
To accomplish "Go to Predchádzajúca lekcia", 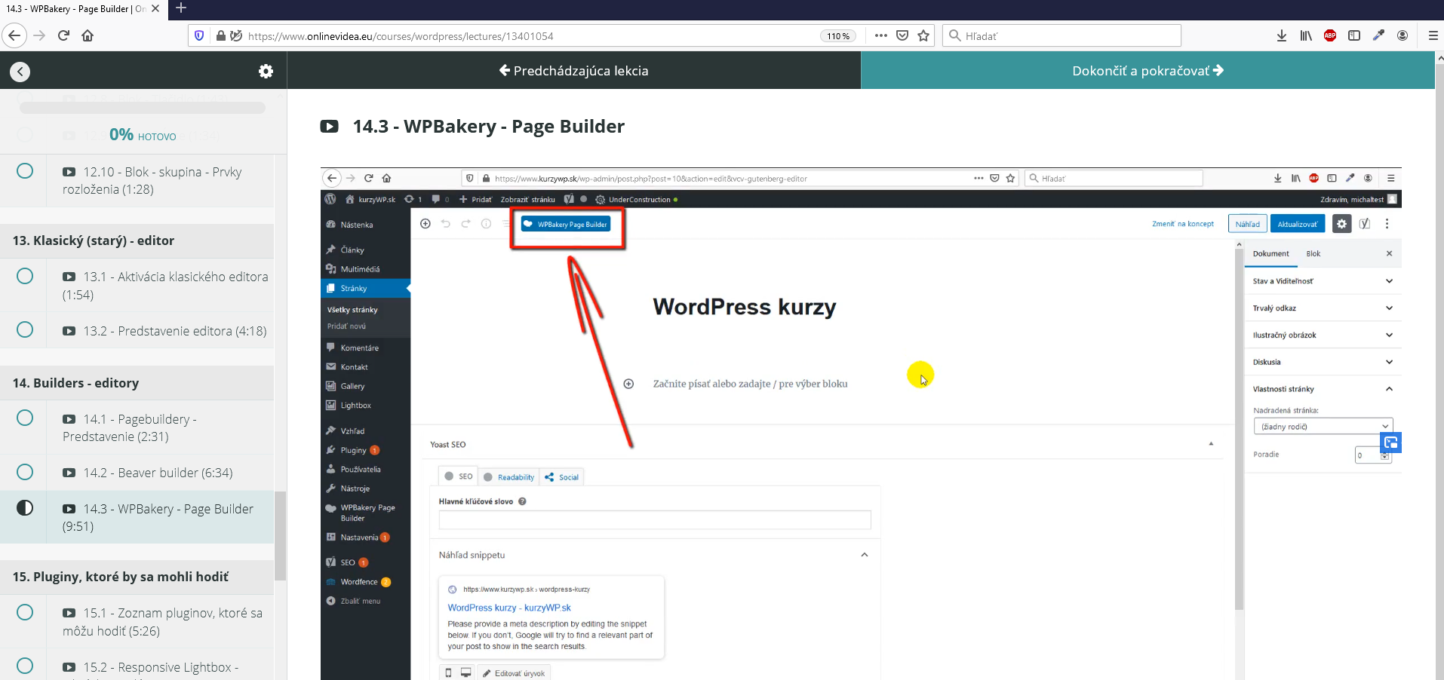I will click(574, 71).
